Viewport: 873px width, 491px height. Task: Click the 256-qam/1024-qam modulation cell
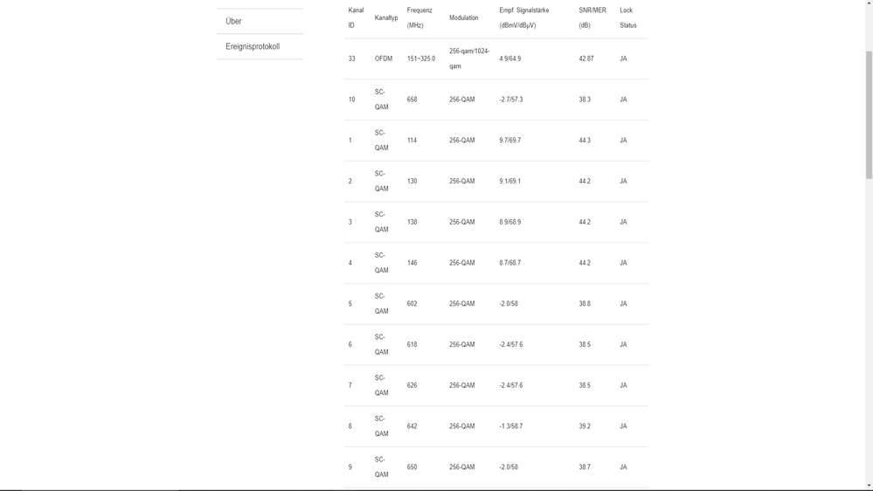coord(469,59)
